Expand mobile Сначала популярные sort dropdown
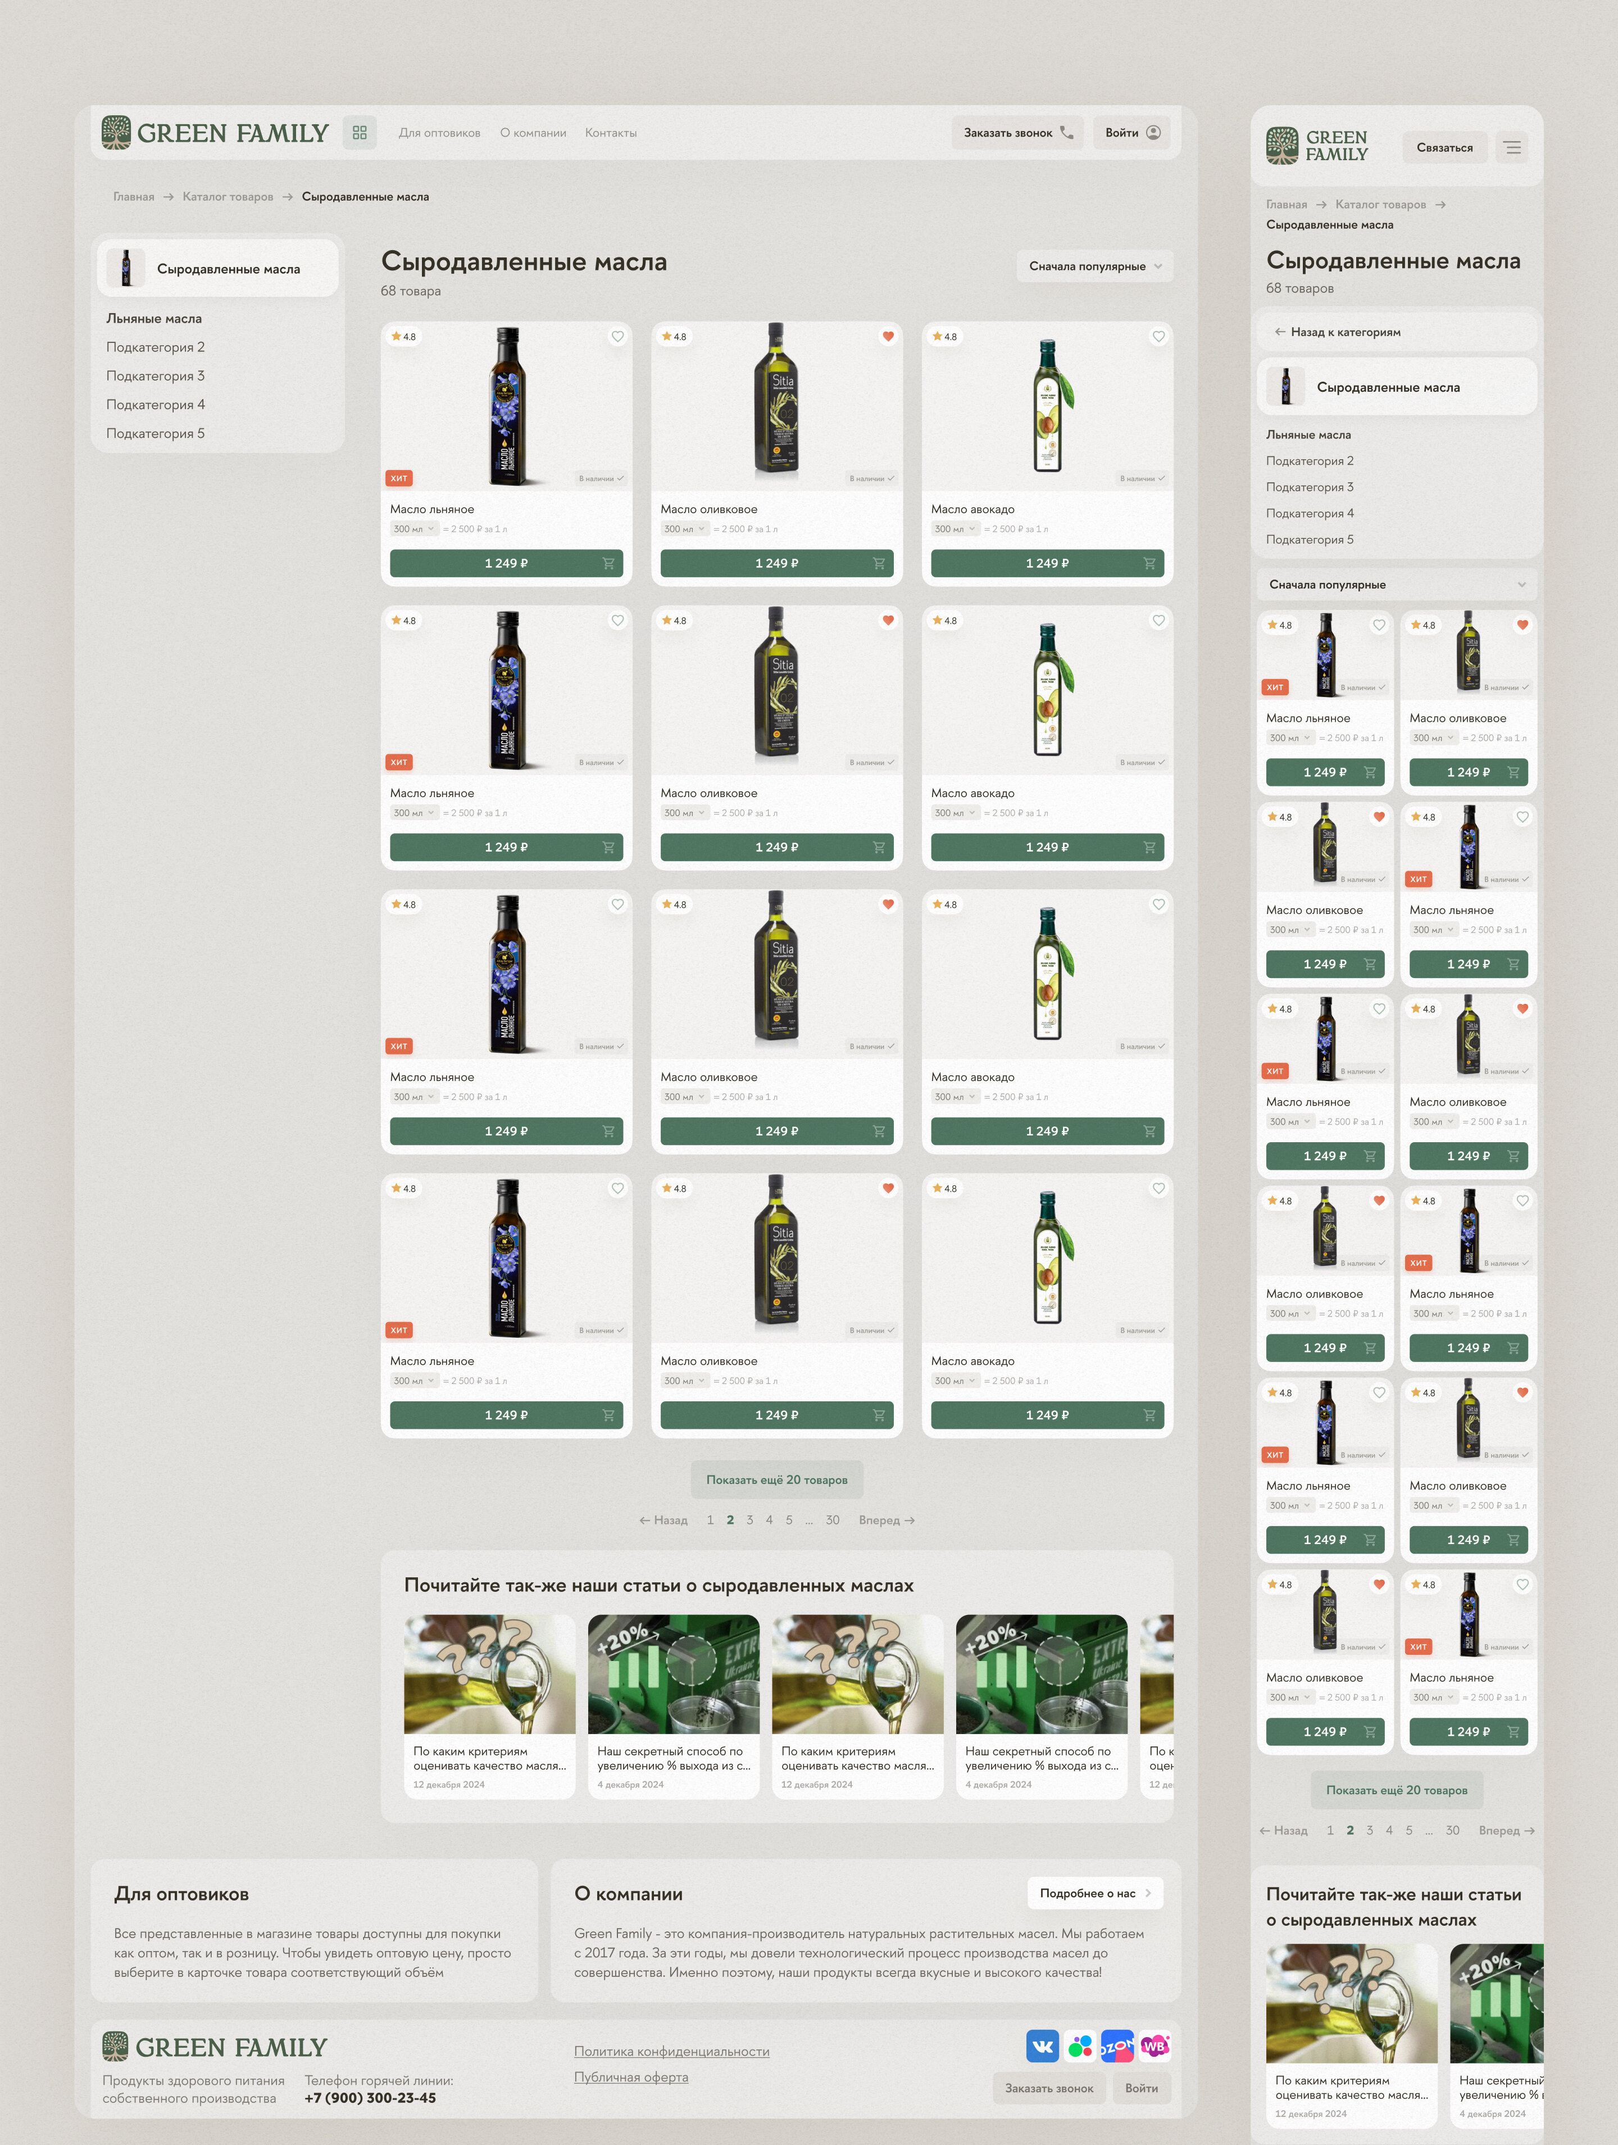Screen dimensions: 1618x2145 coord(1397,585)
